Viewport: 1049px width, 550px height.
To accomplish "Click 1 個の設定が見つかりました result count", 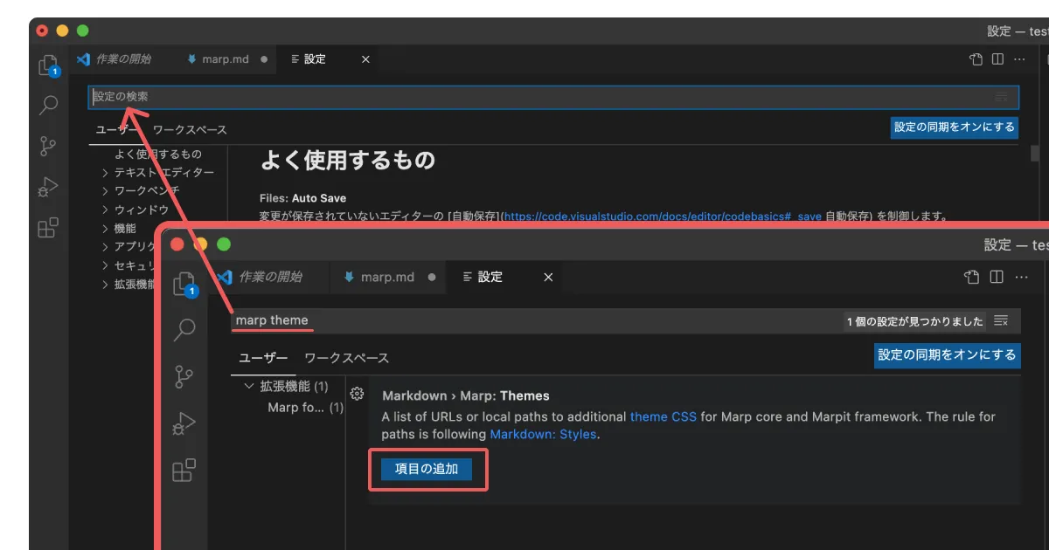I will [914, 321].
